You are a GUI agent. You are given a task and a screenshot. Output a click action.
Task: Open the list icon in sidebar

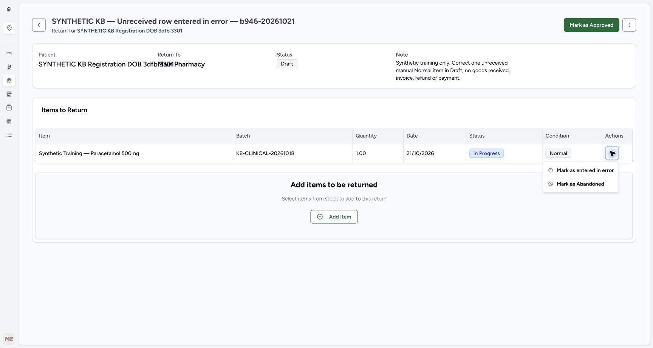pos(9,135)
